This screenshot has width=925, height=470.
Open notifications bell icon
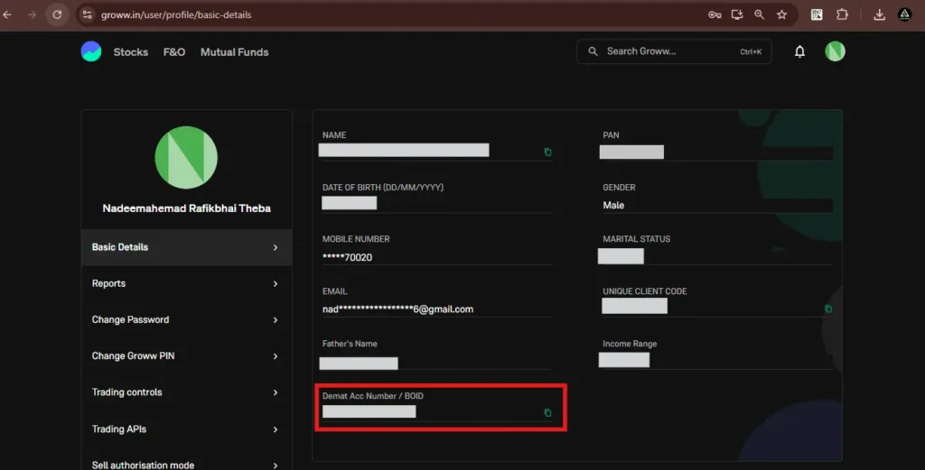pos(799,51)
